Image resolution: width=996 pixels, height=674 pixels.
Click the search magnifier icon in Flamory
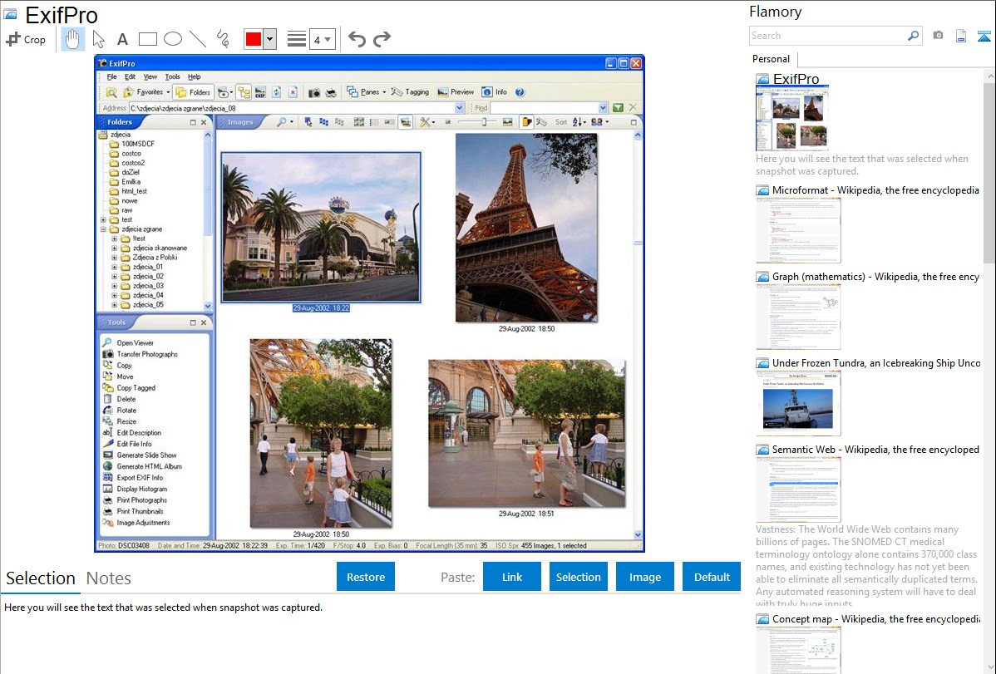coord(913,36)
